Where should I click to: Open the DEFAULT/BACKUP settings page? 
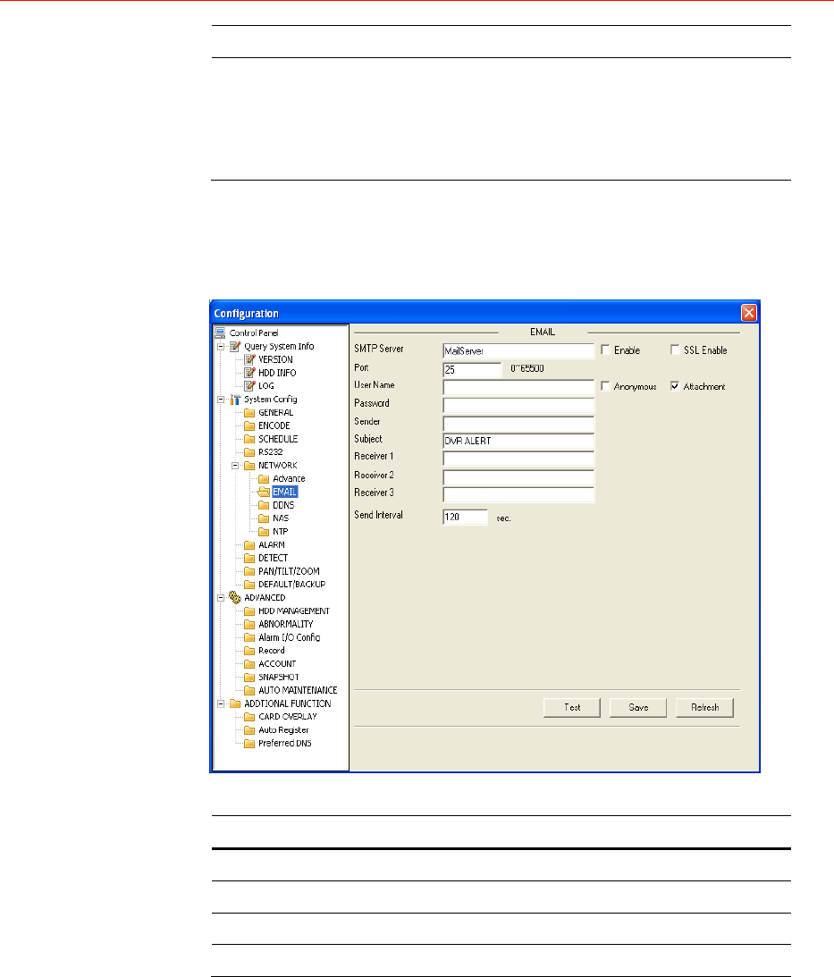tap(291, 585)
